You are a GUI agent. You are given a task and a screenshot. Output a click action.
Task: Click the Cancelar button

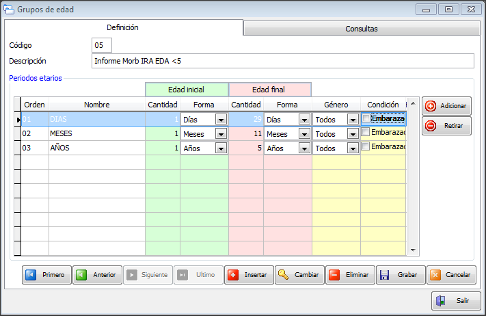(451, 275)
